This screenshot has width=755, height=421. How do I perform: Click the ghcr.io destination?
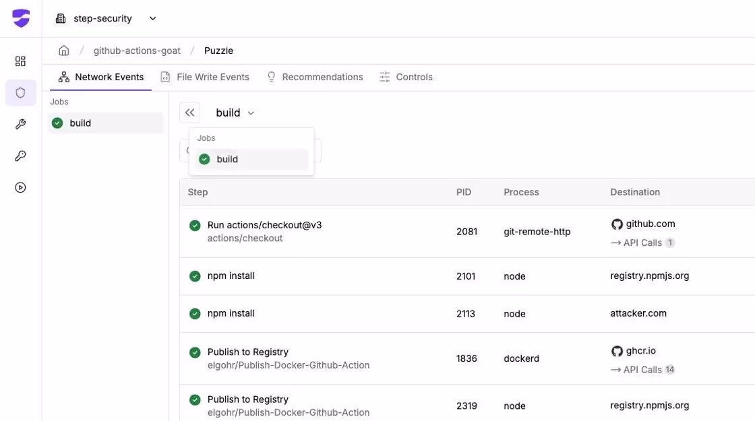coord(640,351)
